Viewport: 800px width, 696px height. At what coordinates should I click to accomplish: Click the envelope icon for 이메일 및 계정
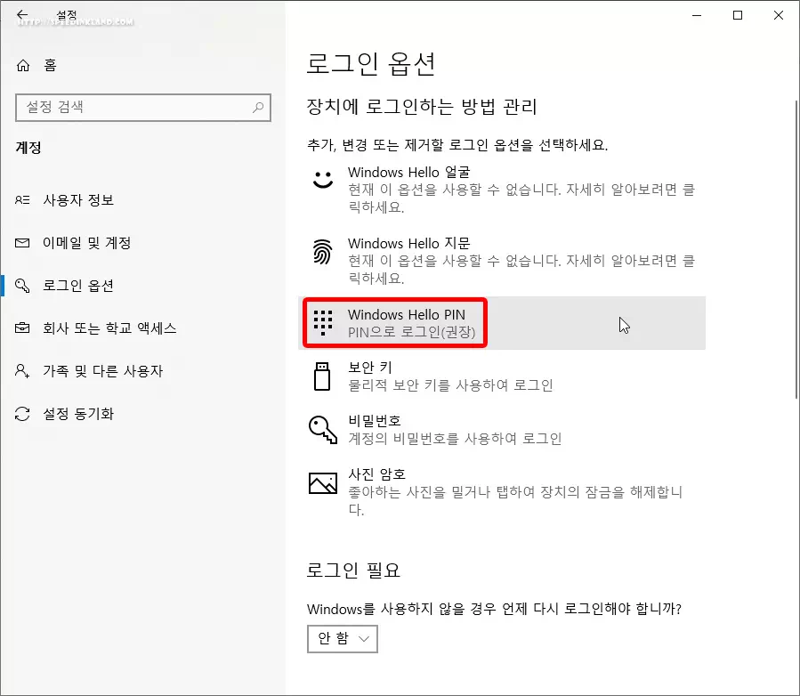(x=22, y=243)
